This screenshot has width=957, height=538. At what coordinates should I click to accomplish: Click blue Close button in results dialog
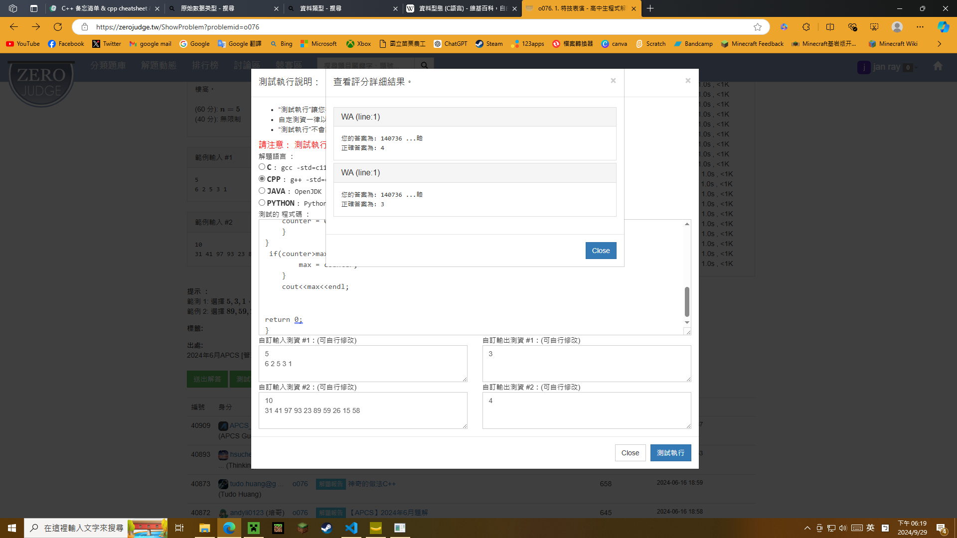coord(601,251)
